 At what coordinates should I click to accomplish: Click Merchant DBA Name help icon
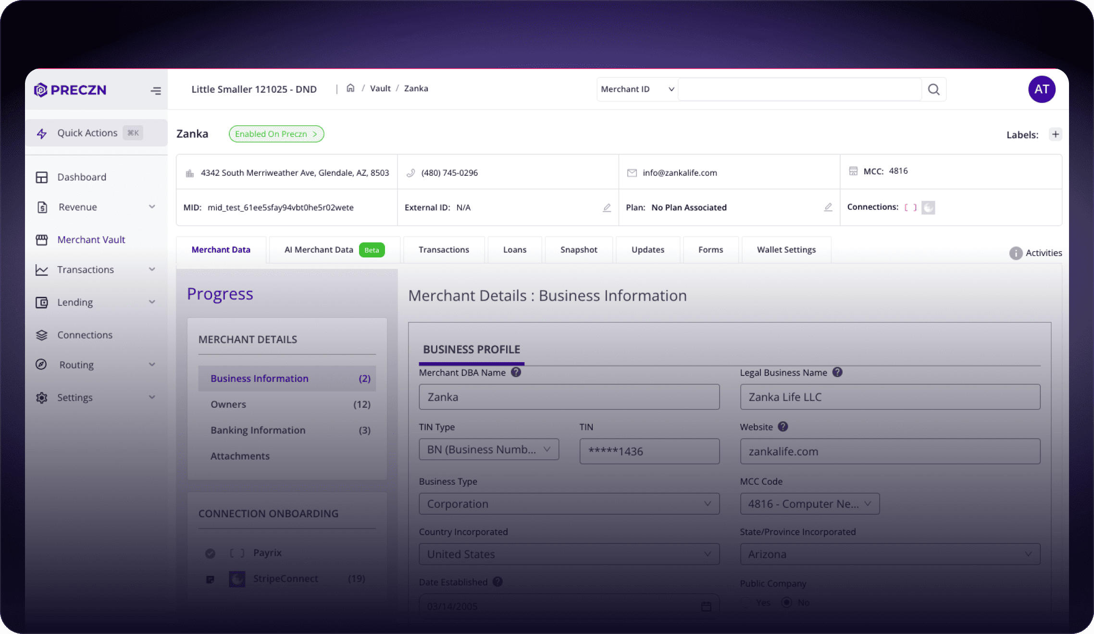coord(516,372)
